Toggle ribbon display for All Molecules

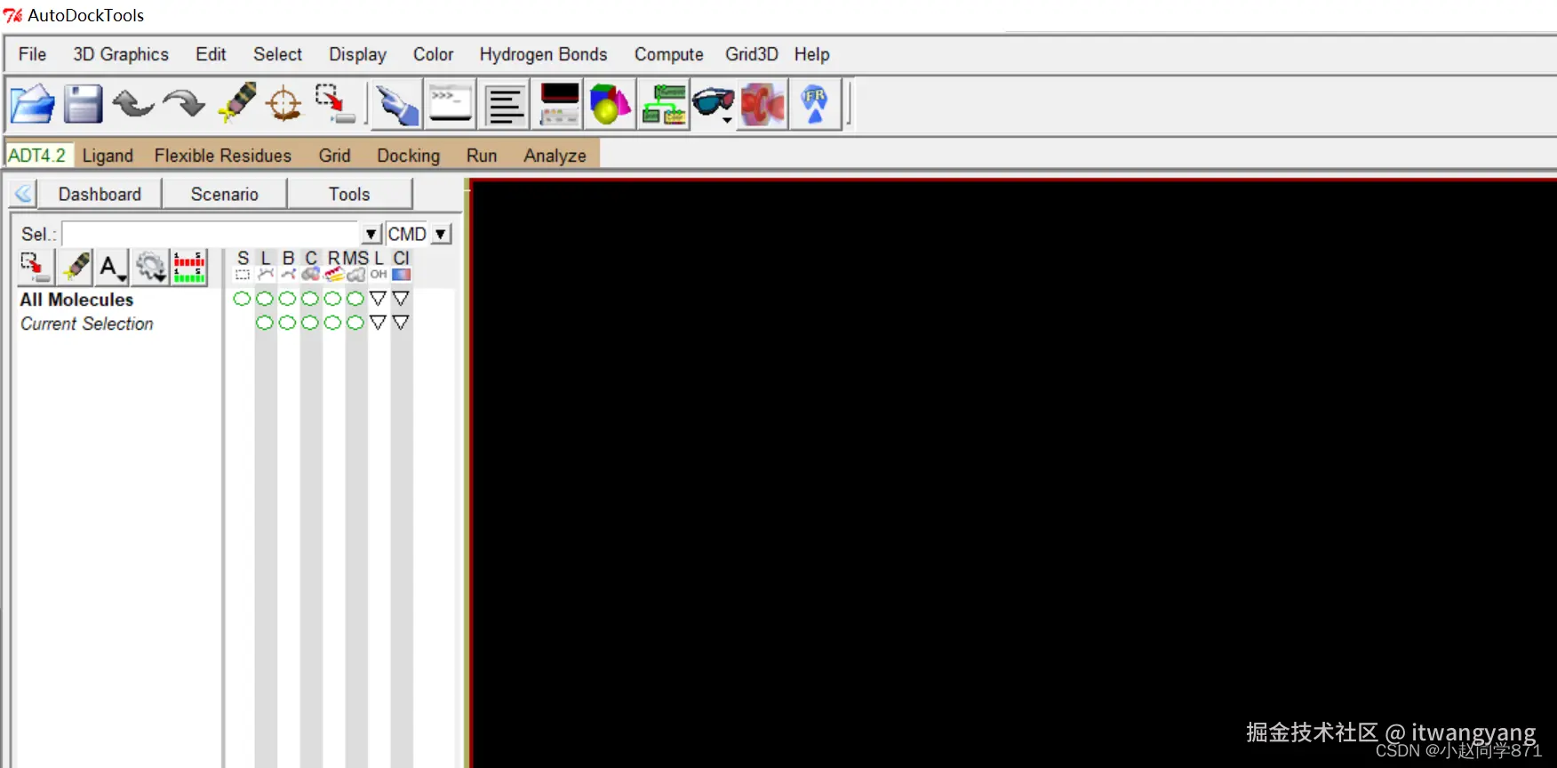pyautogui.click(x=332, y=299)
